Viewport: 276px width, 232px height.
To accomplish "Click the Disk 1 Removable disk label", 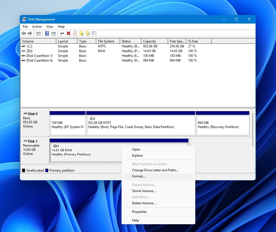I will click(x=35, y=151).
